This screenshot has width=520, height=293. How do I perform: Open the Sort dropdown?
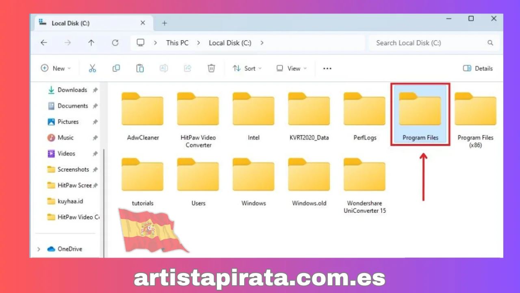[247, 68]
